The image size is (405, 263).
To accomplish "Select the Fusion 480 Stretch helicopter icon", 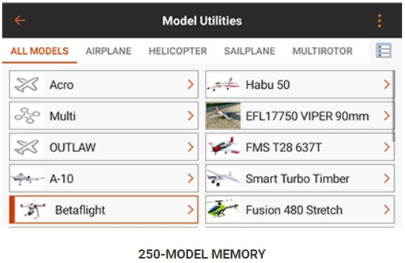I will pyautogui.click(x=223, y=210).
